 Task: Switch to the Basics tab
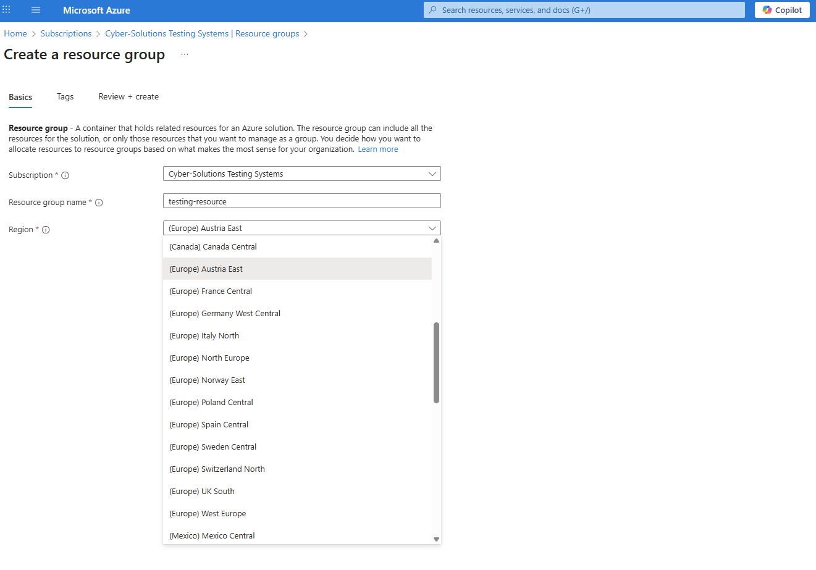click(x=20, y=97)
